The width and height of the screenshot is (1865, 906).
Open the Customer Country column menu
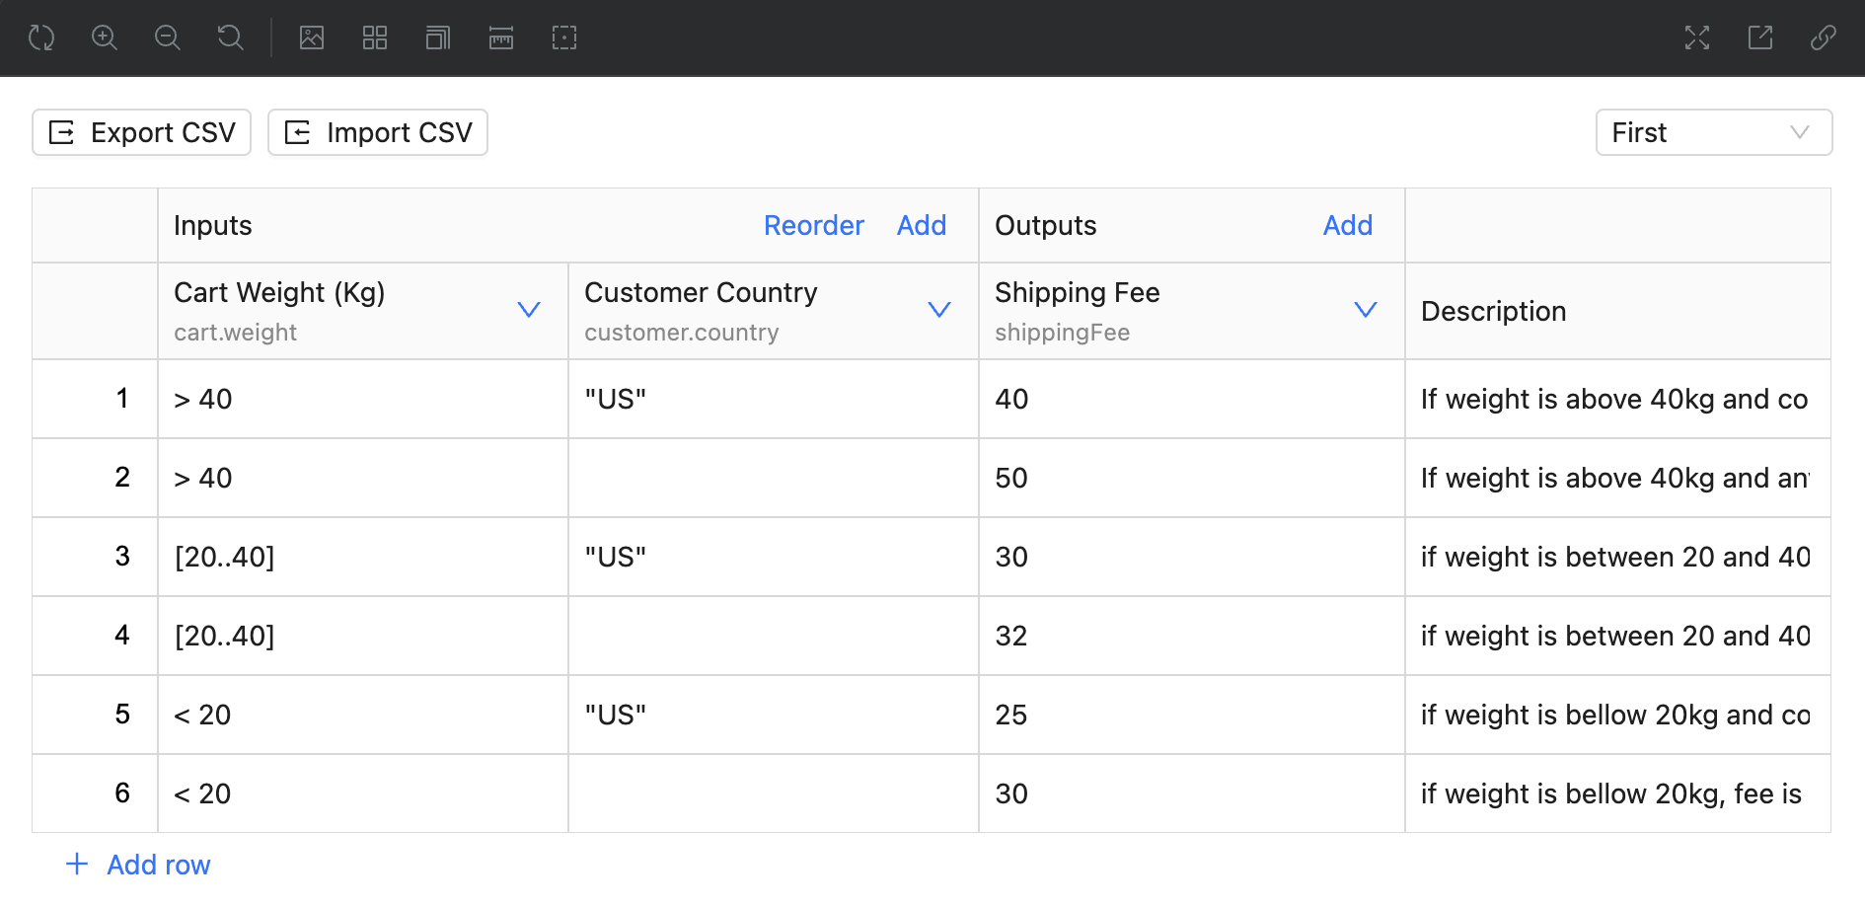(x=938, y=310)
